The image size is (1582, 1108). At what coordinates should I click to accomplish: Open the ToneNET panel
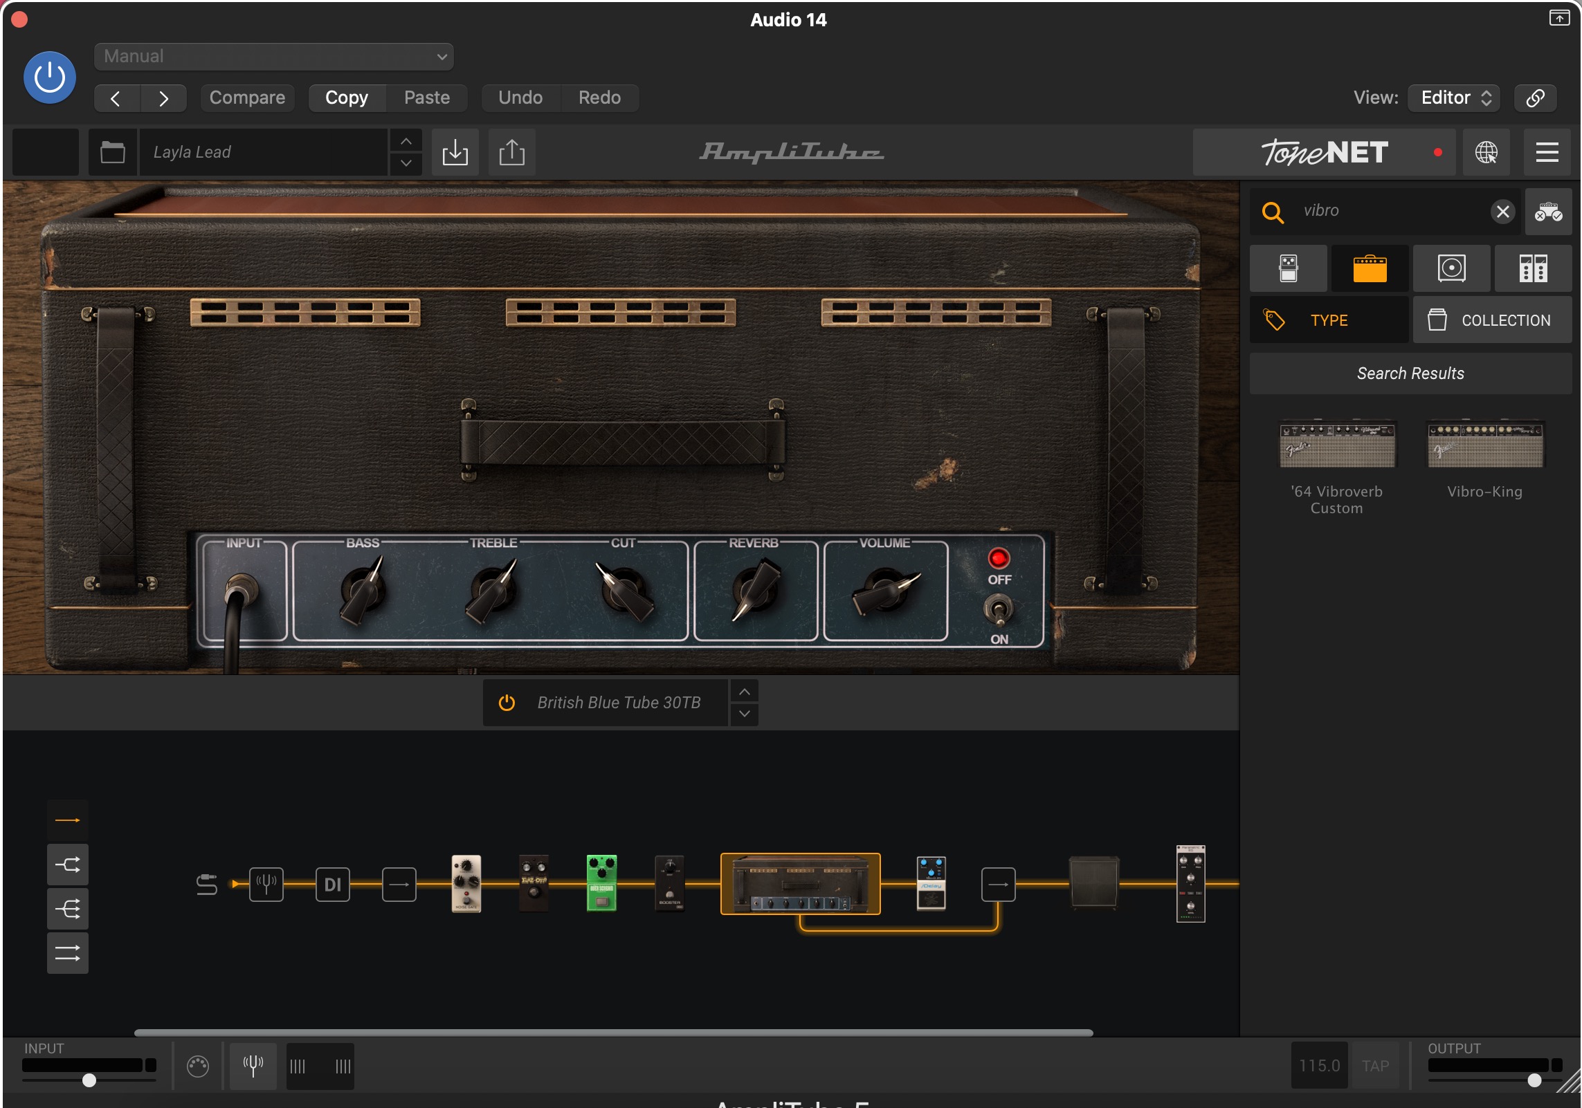[x=1324, y=152]
